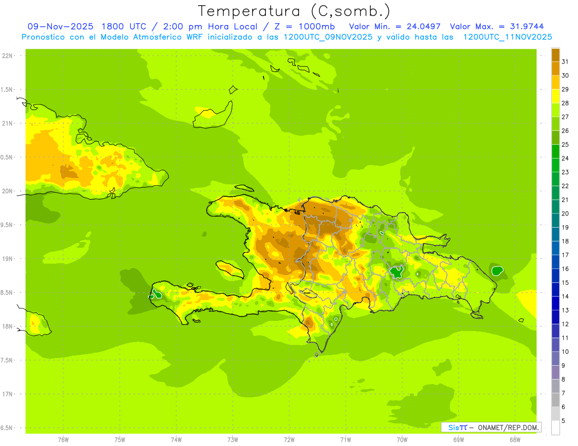578x446 pixels.
Task: Select the gray colorbar swatch between 6 and 7
Action: [555, 400]
